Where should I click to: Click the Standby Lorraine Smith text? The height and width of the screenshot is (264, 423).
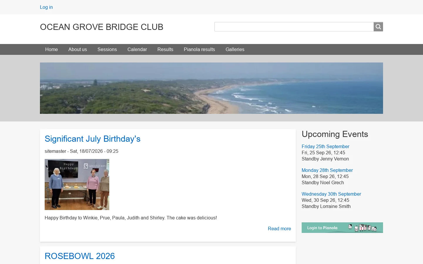point(326,206)
